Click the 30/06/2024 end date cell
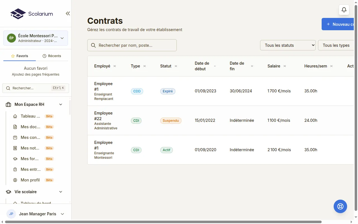Image resolution: width=358 pixels, height=224 pixels. [x=241, y=91]
